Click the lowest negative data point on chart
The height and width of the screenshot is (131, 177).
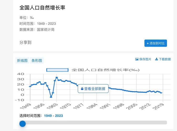[x=51, y=97]
